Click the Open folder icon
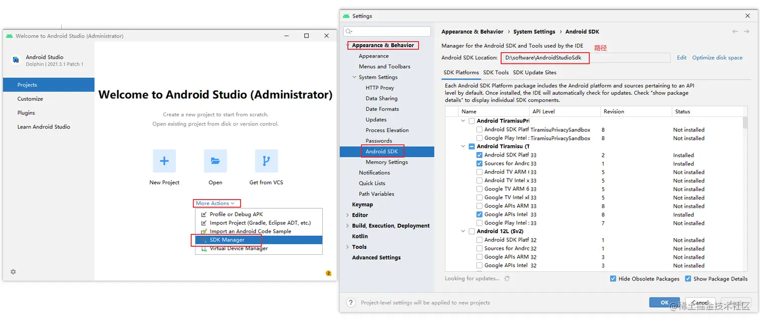 pos(215,161)
